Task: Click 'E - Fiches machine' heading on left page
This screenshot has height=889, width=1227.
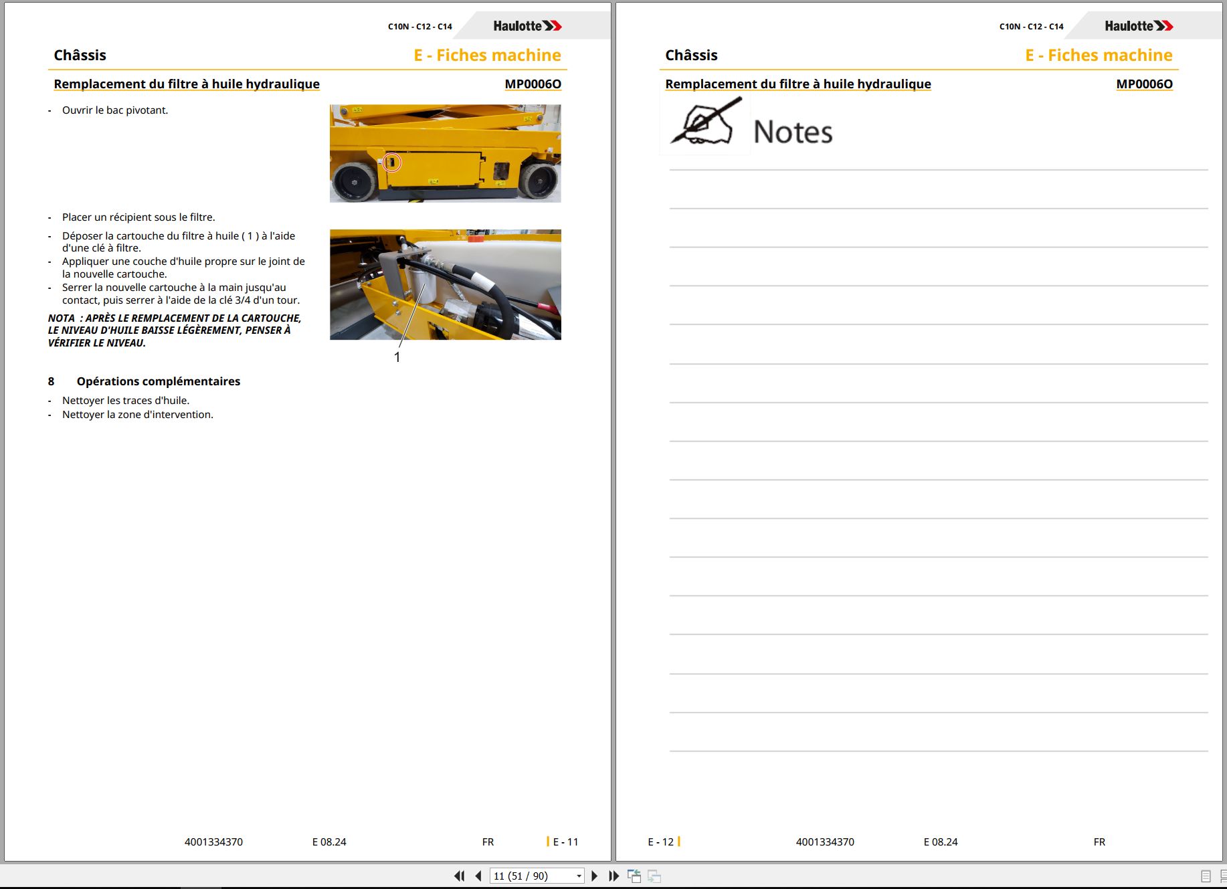Action: [487, 55]
